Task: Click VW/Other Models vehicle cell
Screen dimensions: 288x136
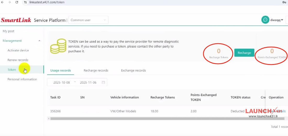Action: 123,111
